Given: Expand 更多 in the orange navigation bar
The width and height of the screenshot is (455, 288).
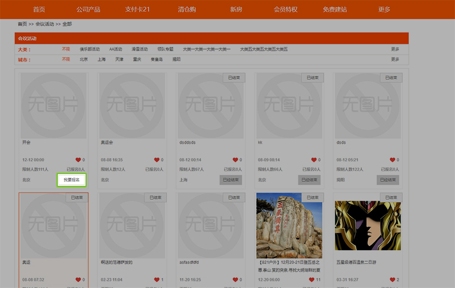Looking at the screenshot, I should [x=384, y=9].
